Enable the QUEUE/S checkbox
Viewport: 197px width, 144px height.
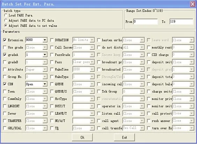click(52, 91)
